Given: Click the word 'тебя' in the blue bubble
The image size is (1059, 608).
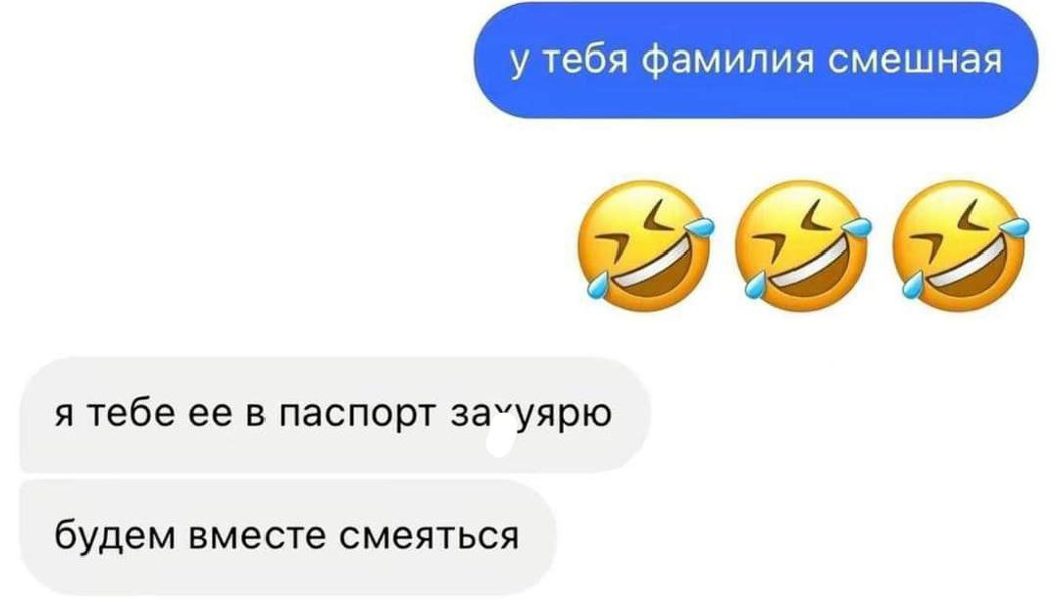Looking at the screenshot, I should pos(585,60).
